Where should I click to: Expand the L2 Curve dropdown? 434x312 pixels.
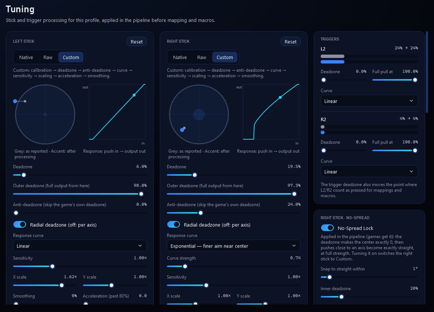point(369,101)
